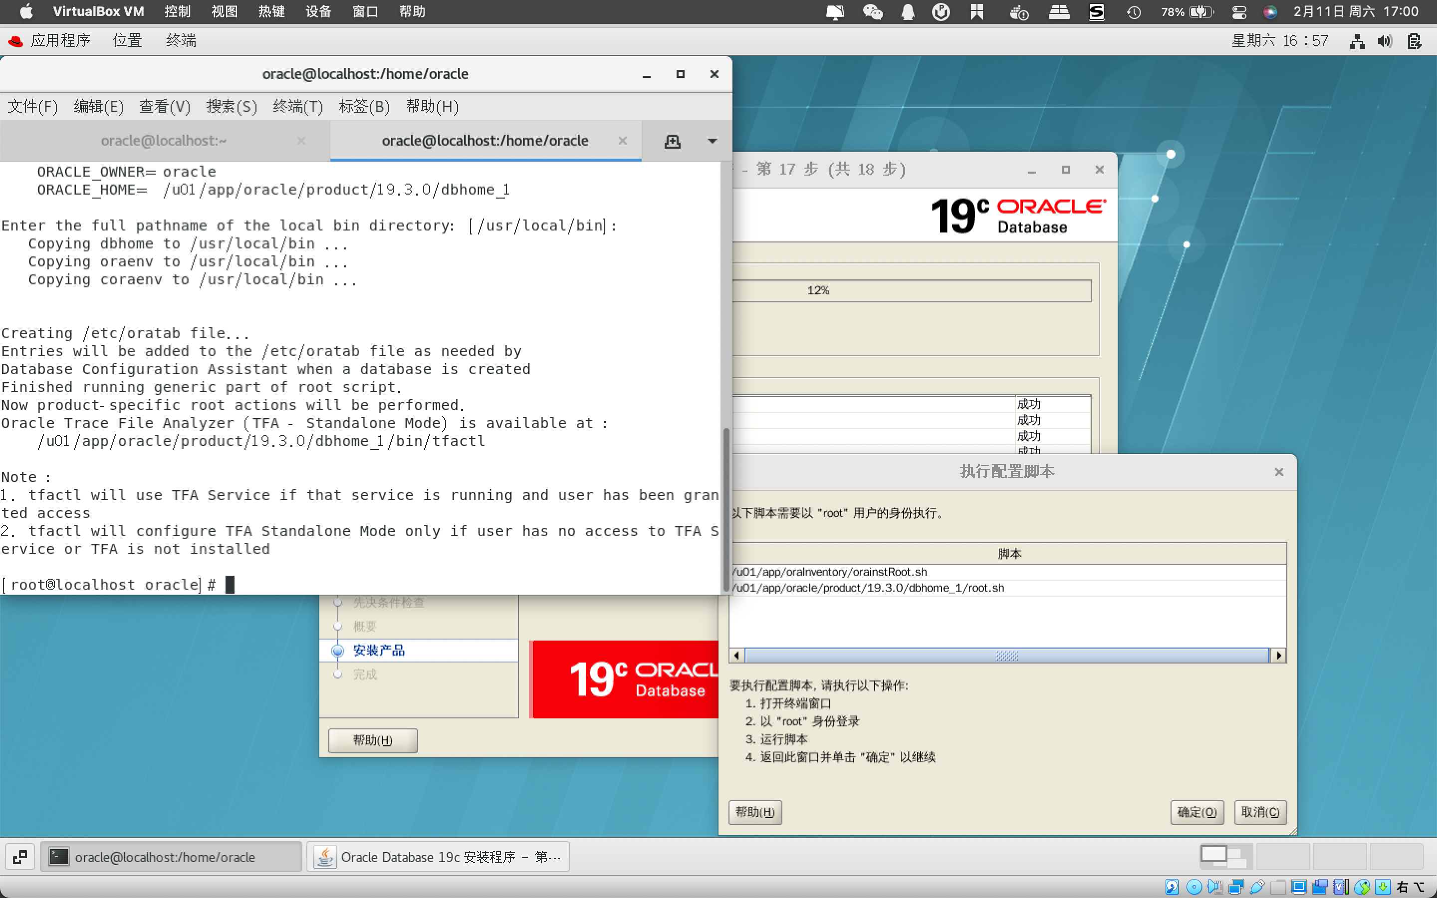Activate the Oracle Database 19c installer taskbar entry
1437x898 pixels.
pyautogui.click(x=438, y=857)
